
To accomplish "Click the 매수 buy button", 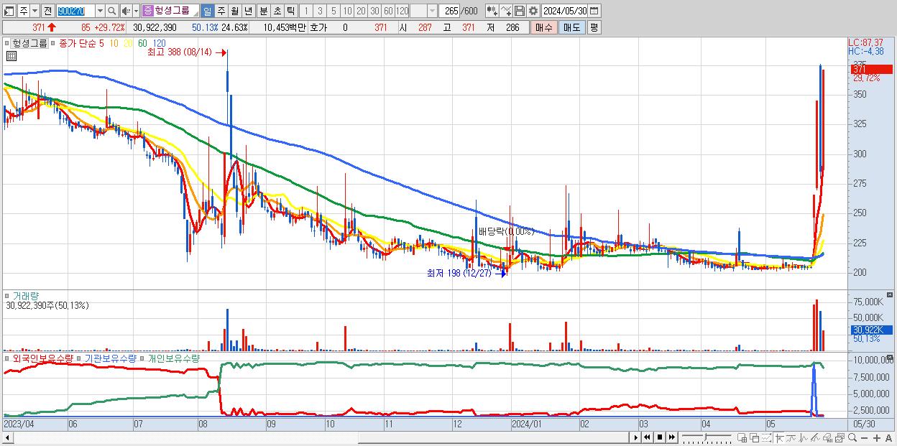I will pyautogui.click(x=544, y=27).
